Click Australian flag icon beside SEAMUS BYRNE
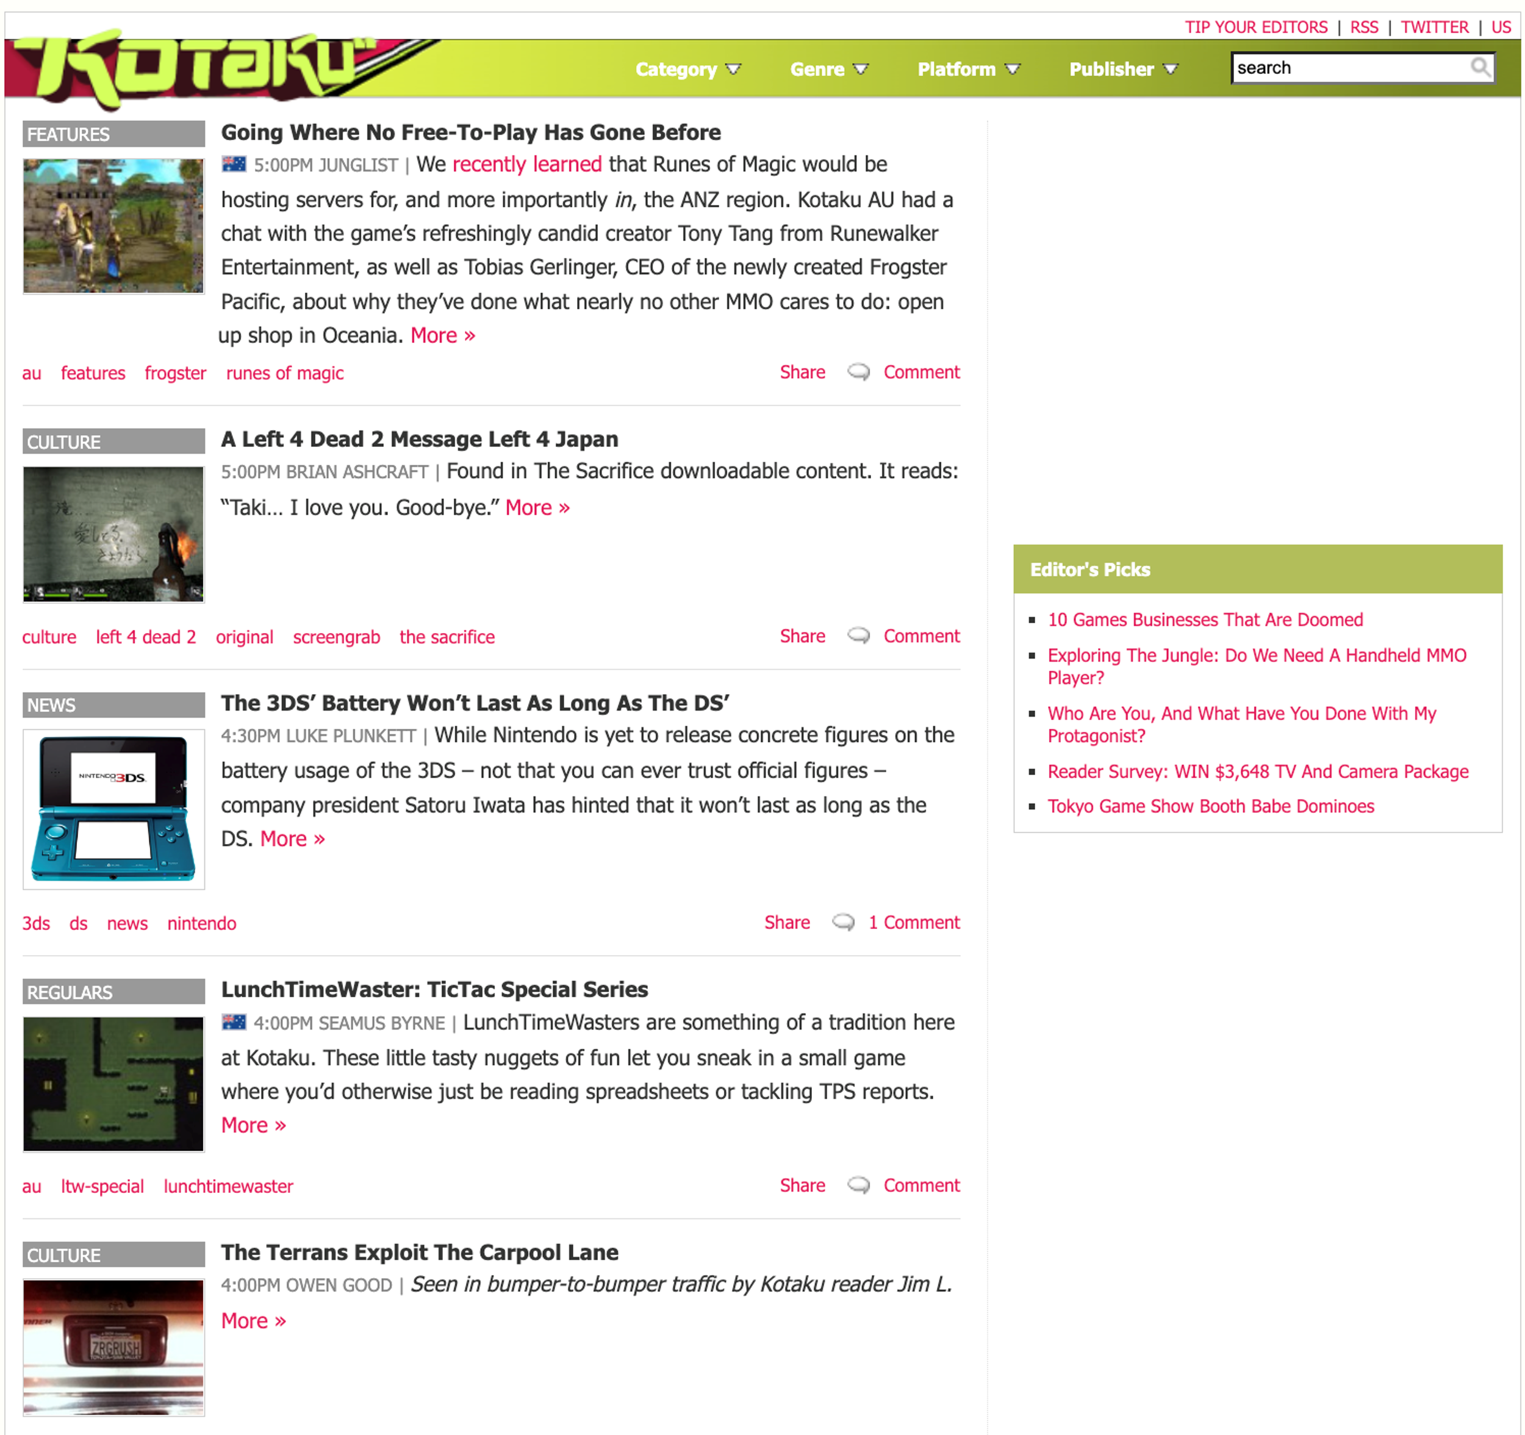This screenshot has width=1525, height=1435. pyautogui.click(x=234, y=1022)
